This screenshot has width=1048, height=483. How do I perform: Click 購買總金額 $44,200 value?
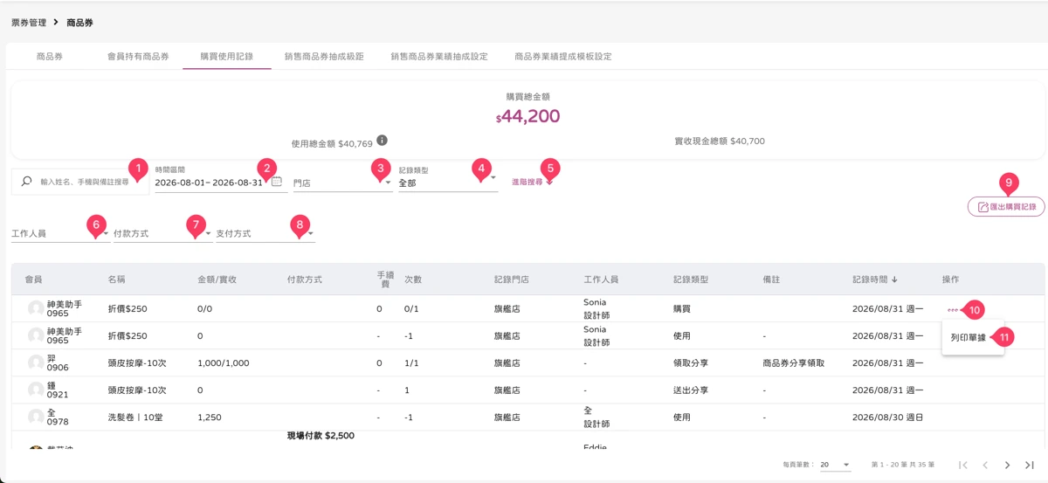pyautogui.click(x=527, y=116)
